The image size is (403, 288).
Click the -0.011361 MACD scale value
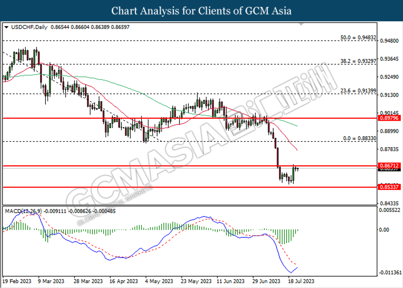pos(390,273)
